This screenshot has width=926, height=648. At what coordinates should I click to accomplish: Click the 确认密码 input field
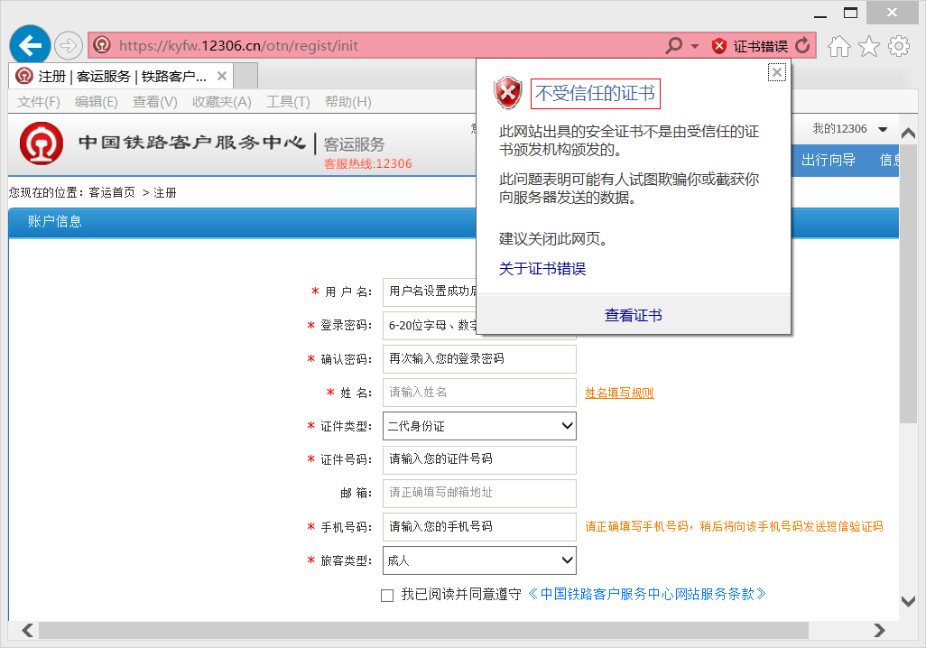point(479,359)
